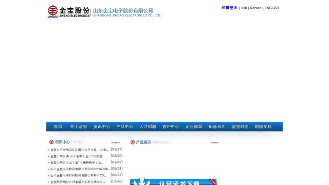Open the 邮箱登录 mailbox login link
The image size is (329, 185).
pos(229,8)
